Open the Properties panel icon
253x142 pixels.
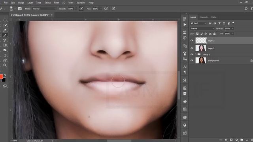tap(185, 32)
